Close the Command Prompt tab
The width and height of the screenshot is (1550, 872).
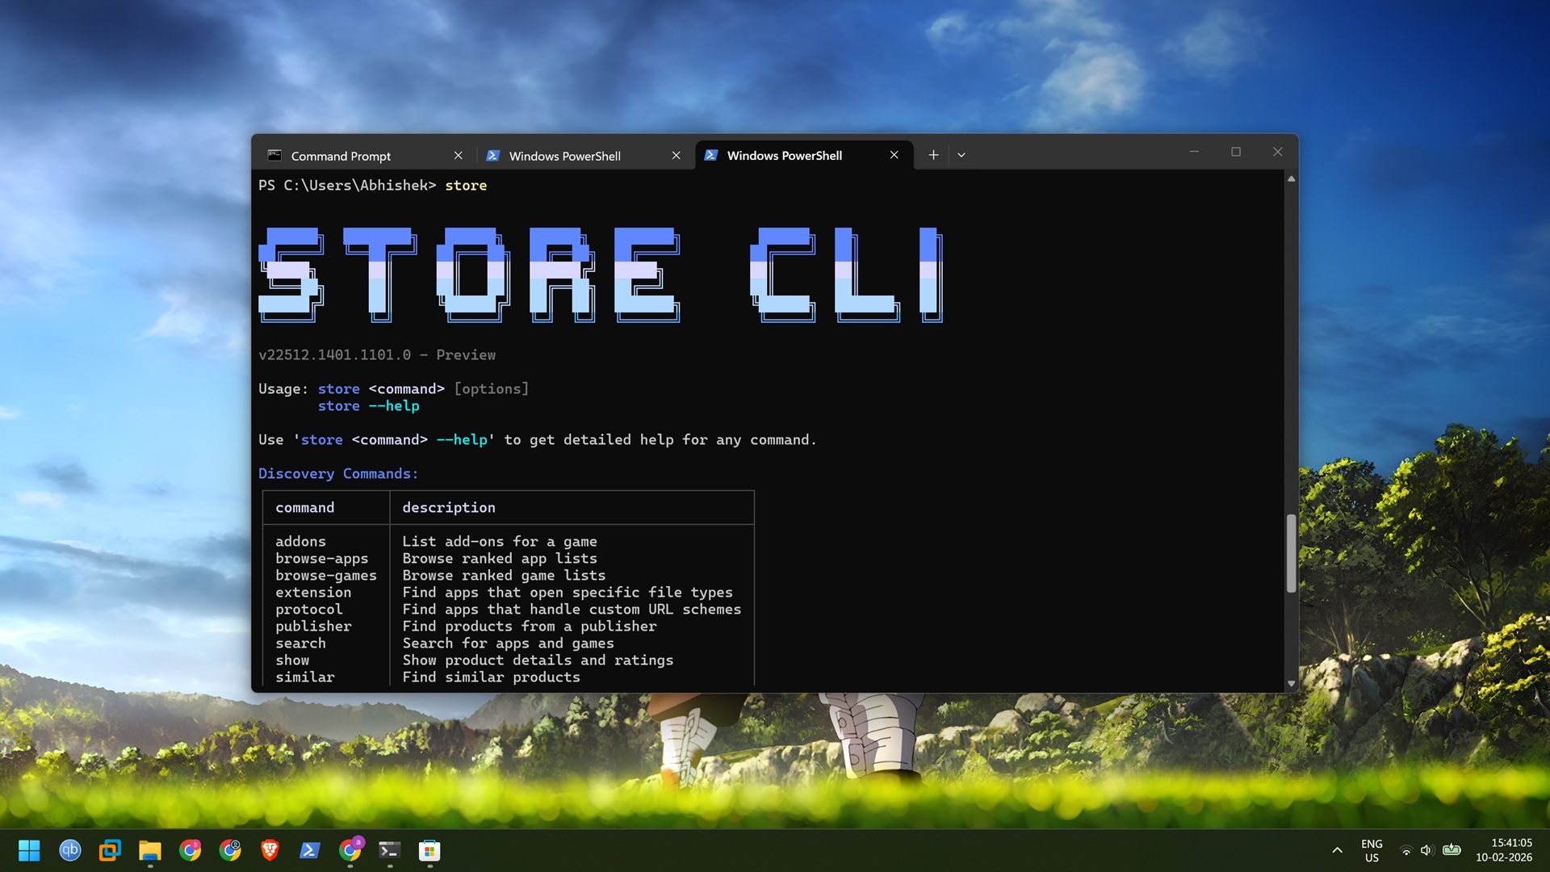coord(458,155)
